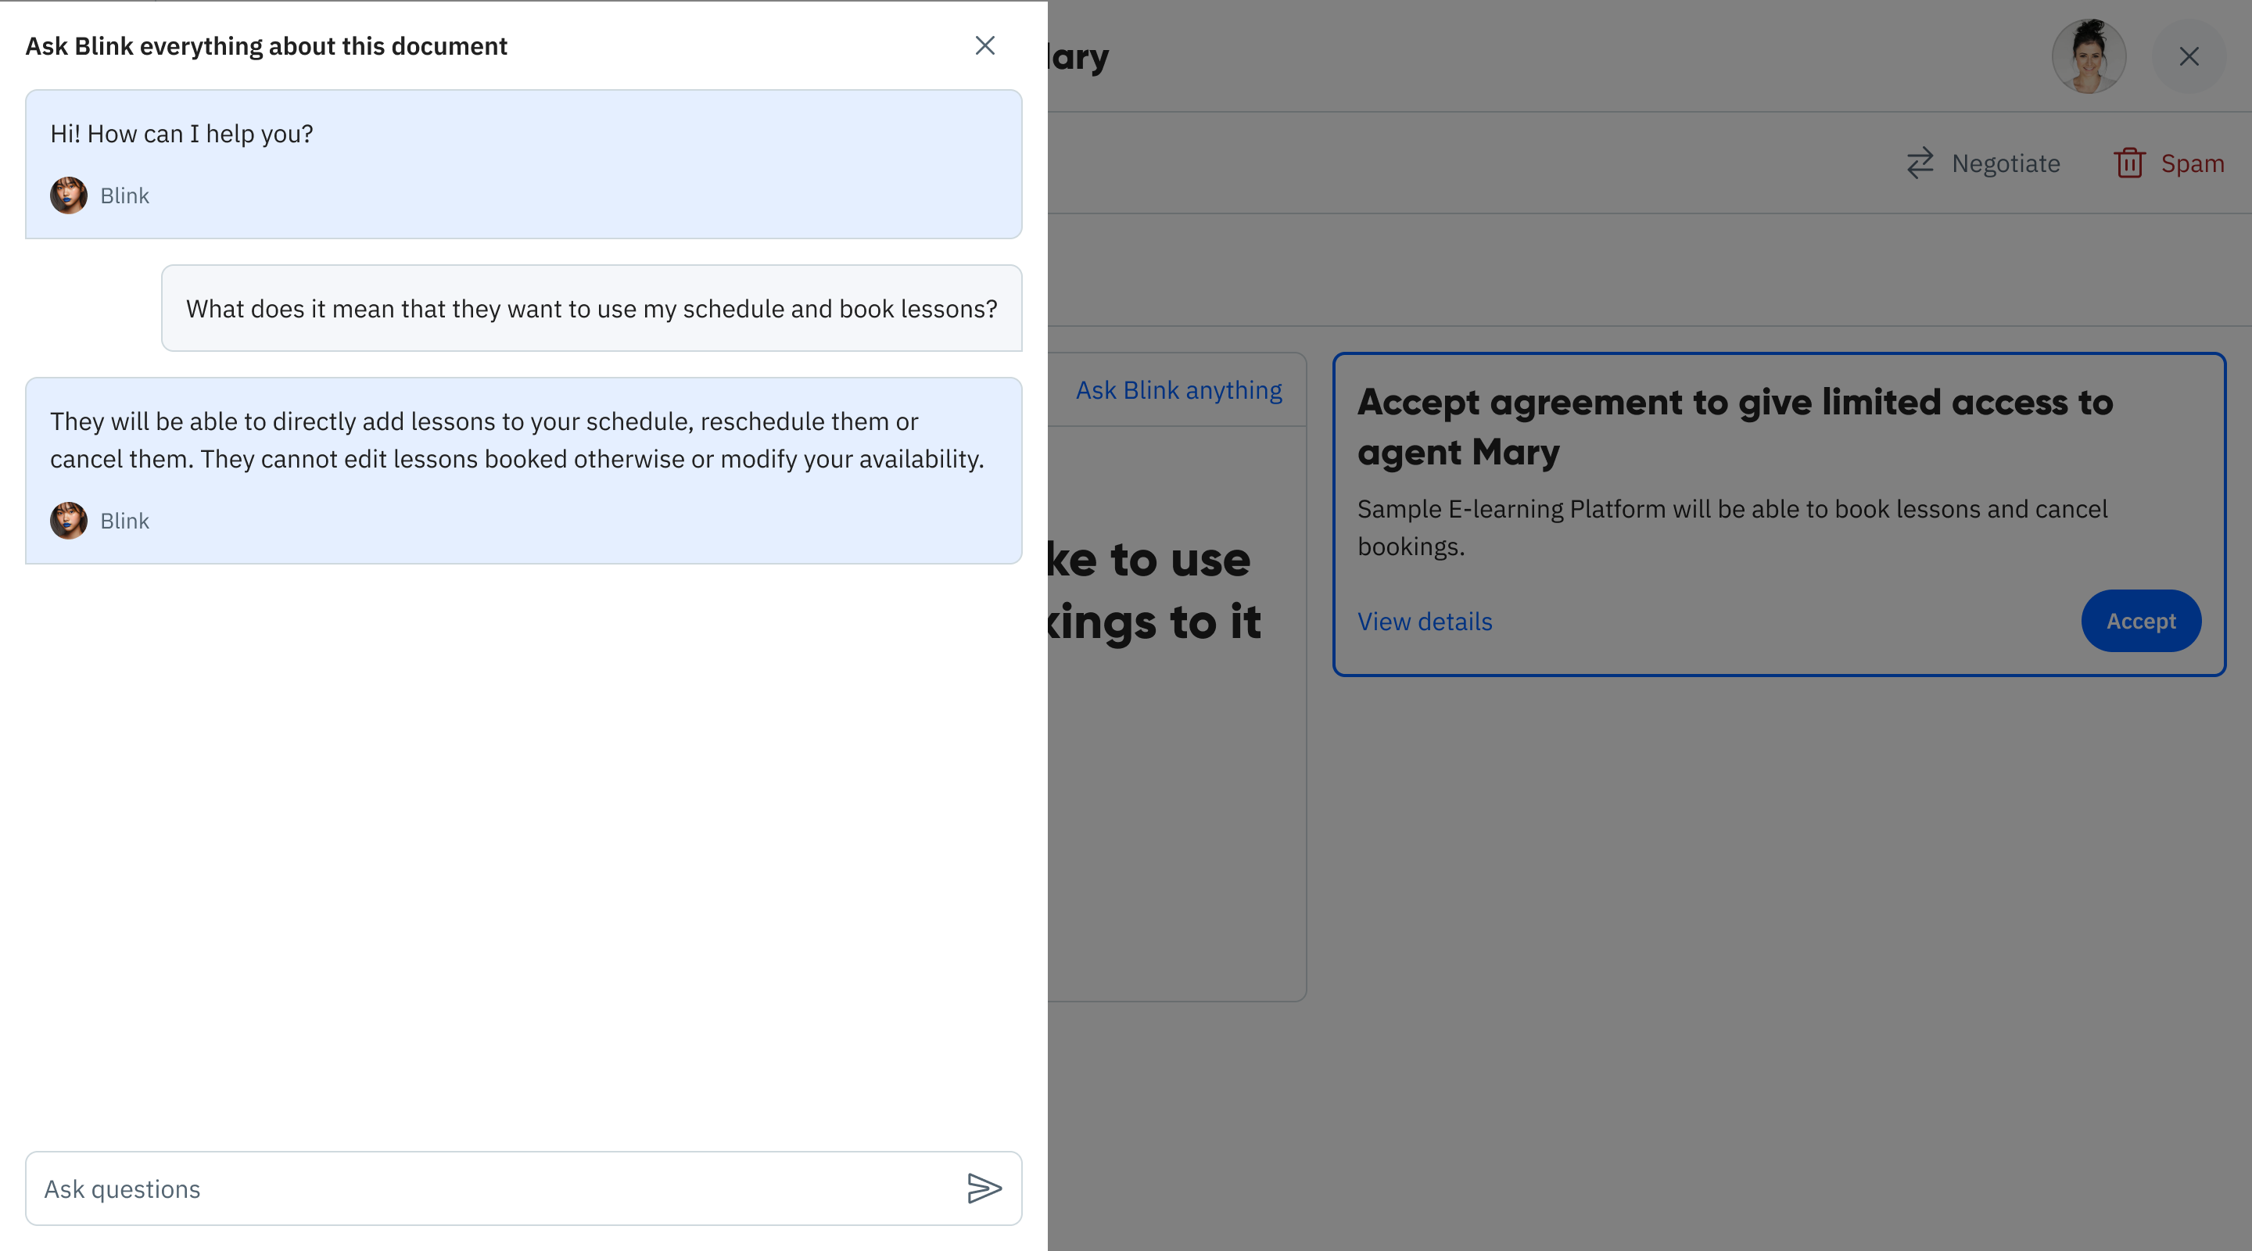Close the Ask Blink chat panel

pos(985,45)
